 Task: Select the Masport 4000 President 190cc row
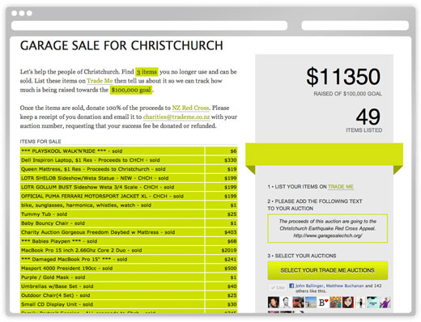[129, 269]
